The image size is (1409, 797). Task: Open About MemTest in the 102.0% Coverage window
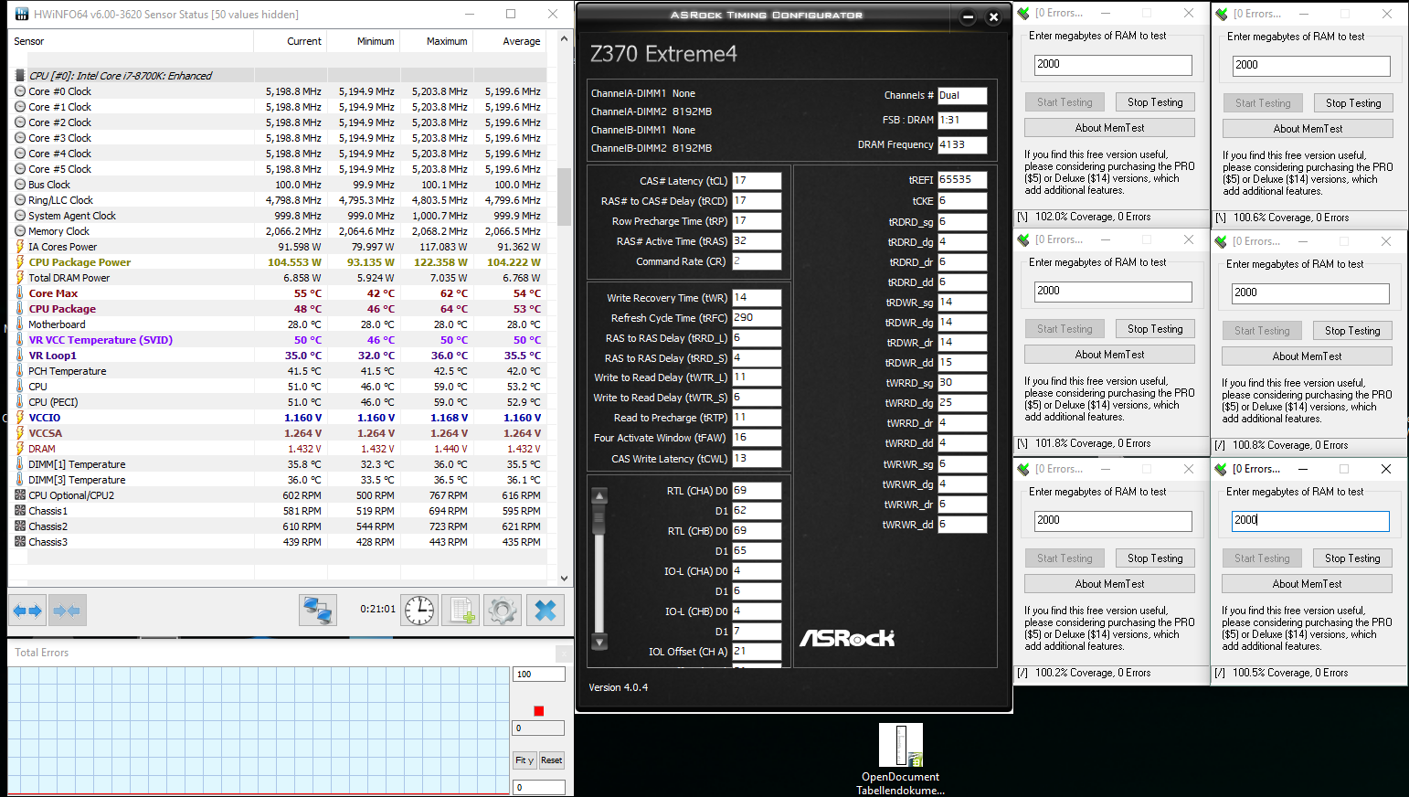point(1109,128)
